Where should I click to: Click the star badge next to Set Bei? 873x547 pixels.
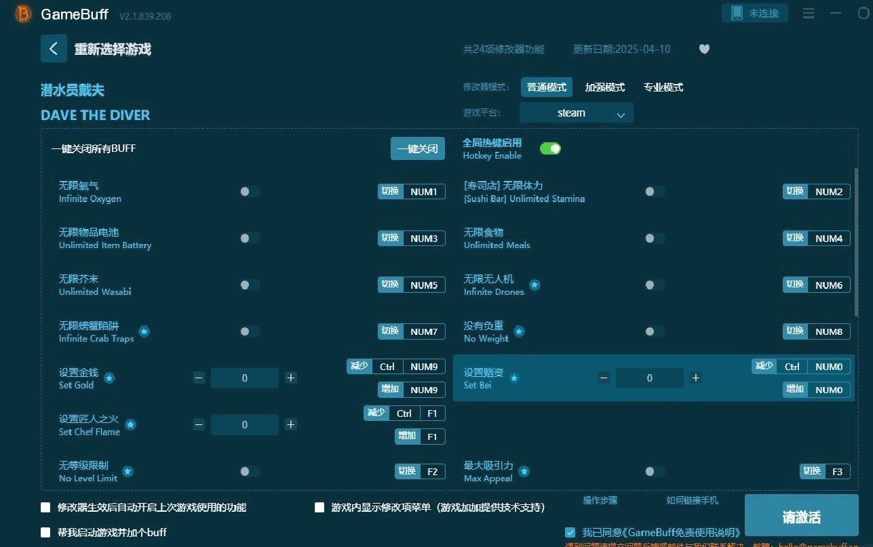[514, 378]
